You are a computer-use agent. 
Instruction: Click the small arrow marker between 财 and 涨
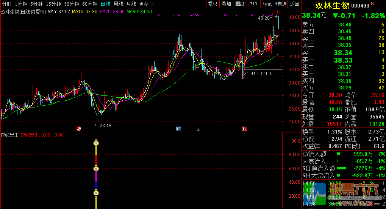pos(198,130)
